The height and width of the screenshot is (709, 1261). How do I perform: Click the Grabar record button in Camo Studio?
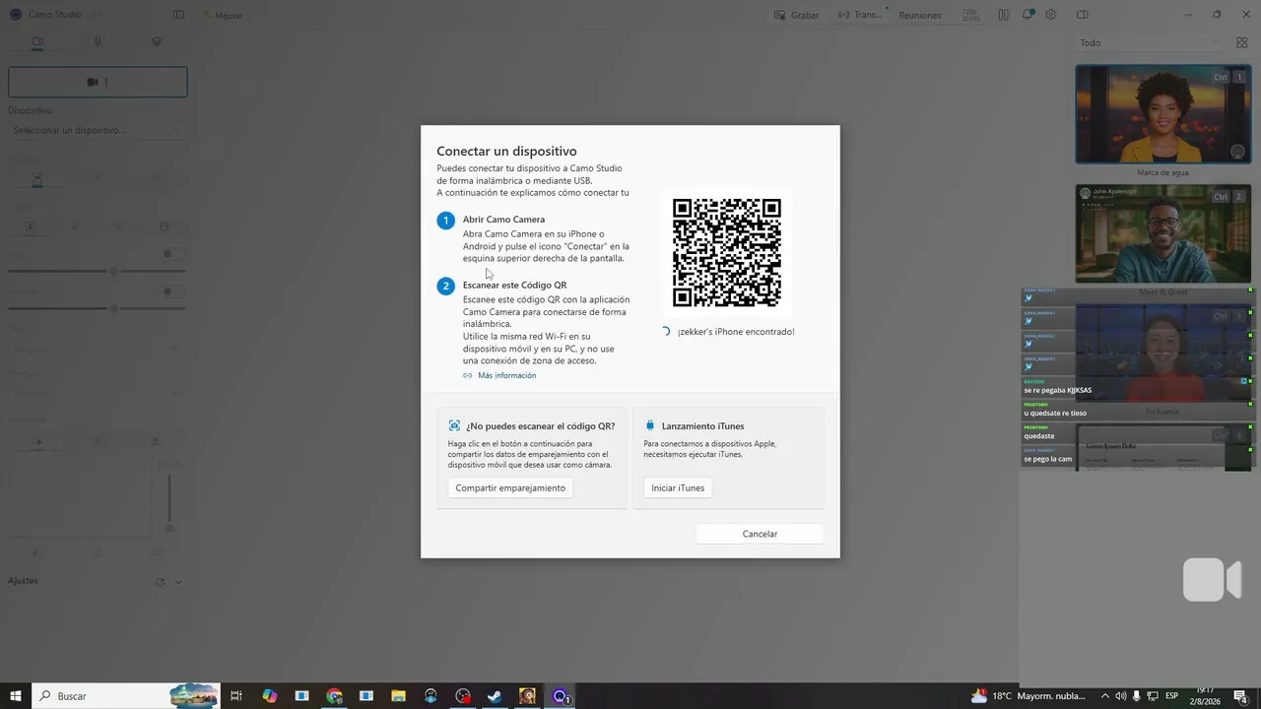(797, 15)
